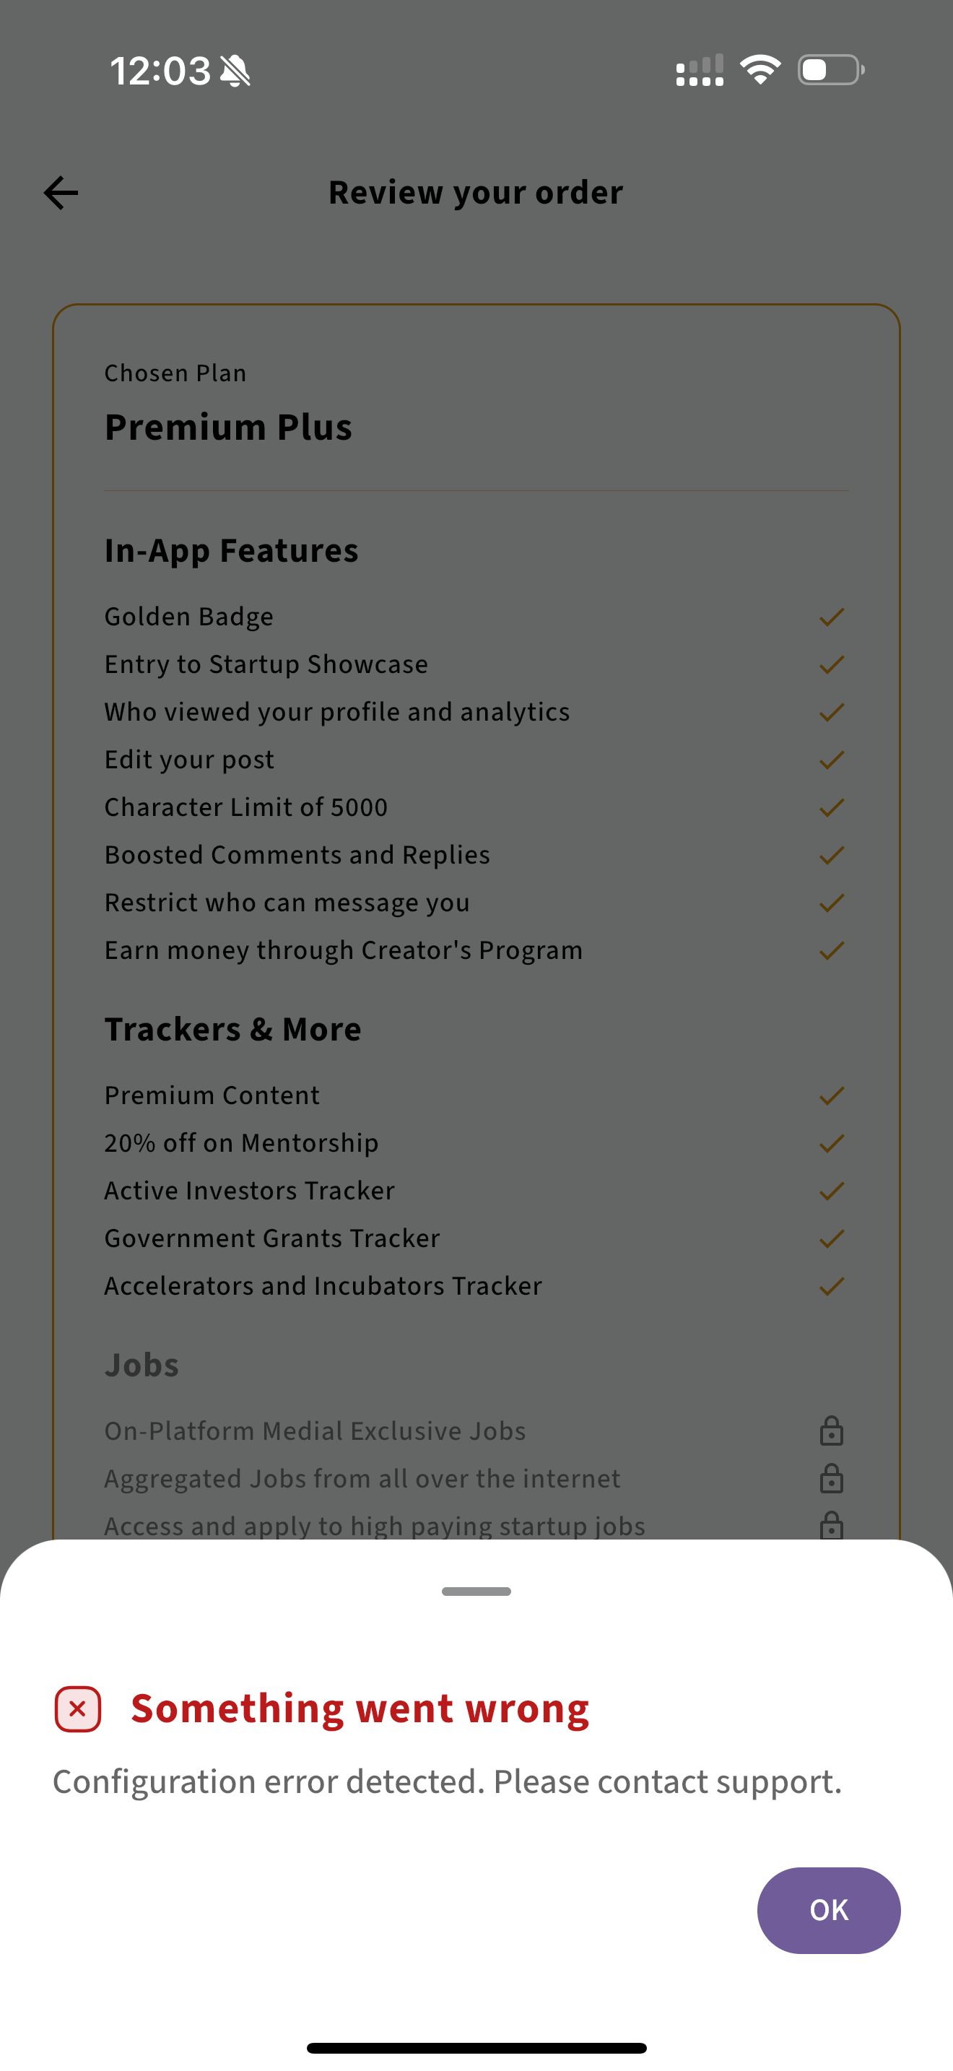Tap the bottom sheet drag handle
This screenshot has height=2071, width=953.
tap(476, 1591)
